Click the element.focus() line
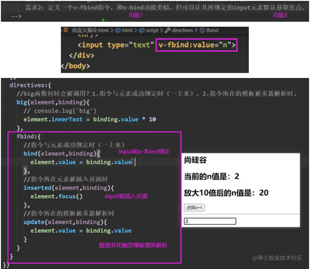310x269 pixels. click(56, 196)
